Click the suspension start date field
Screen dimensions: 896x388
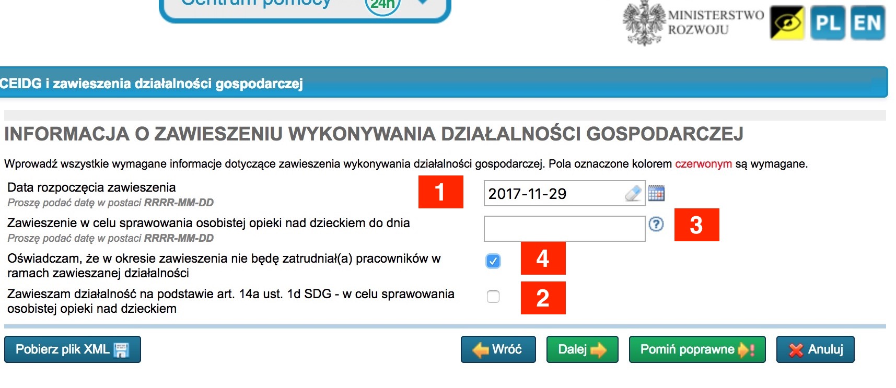(564, 193)
